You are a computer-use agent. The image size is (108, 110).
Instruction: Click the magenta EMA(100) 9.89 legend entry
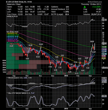point(13,41)
